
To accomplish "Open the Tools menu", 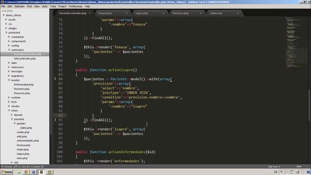I will point(53,6).
